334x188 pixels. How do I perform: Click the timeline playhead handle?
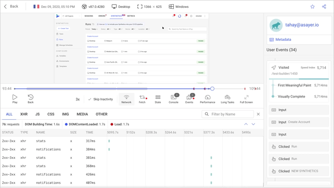(x=212, y=89)
